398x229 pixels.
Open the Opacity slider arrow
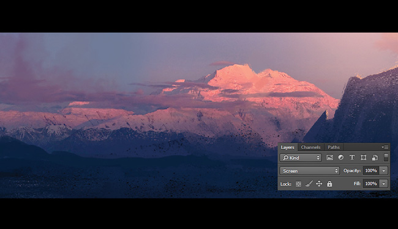click(384, 171)
